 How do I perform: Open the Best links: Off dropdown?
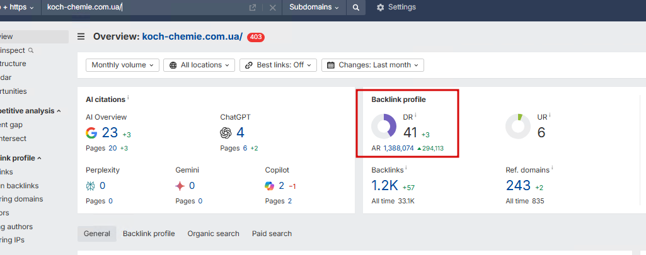278,65
